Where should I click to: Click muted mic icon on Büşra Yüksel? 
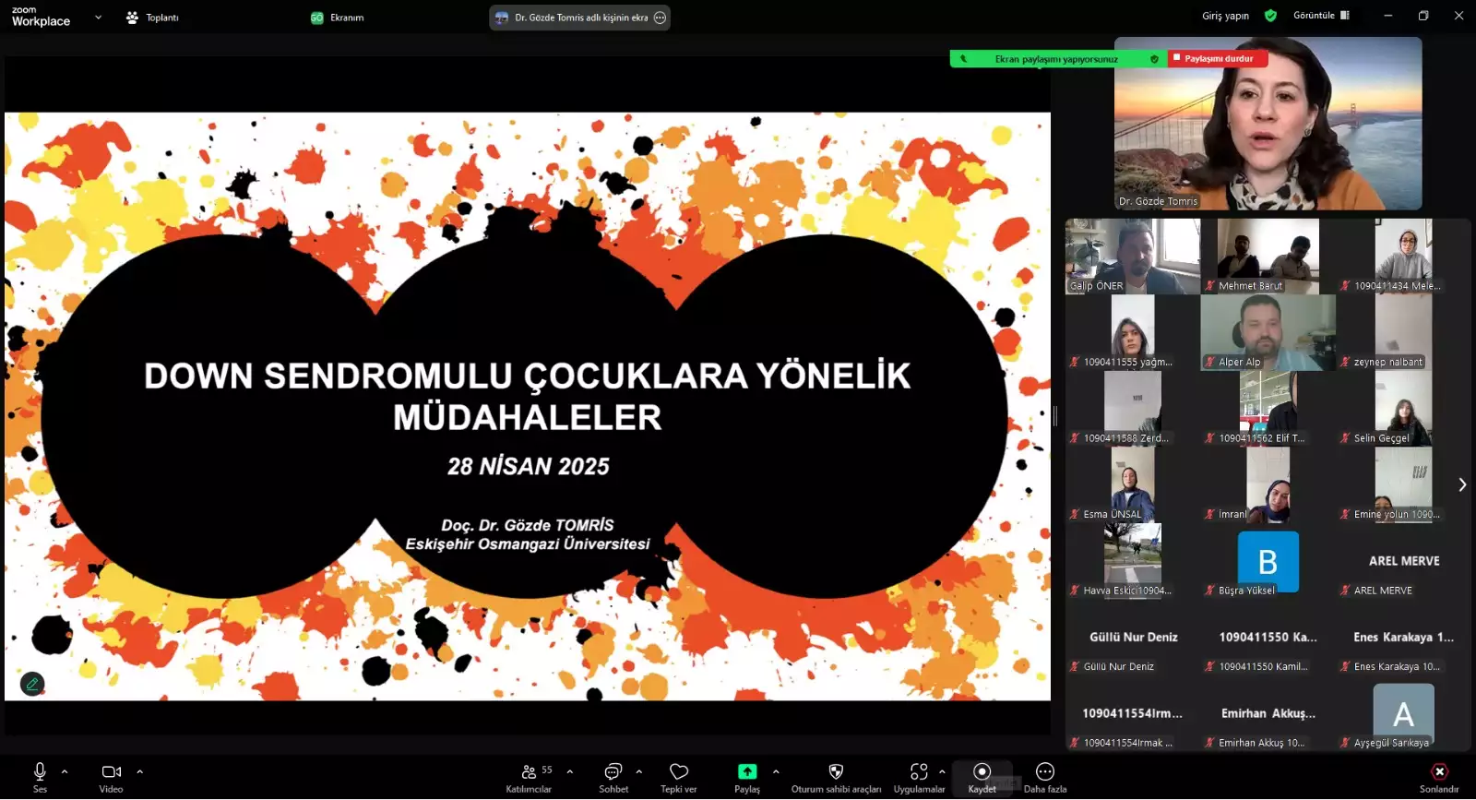[x=1209, y=591]
